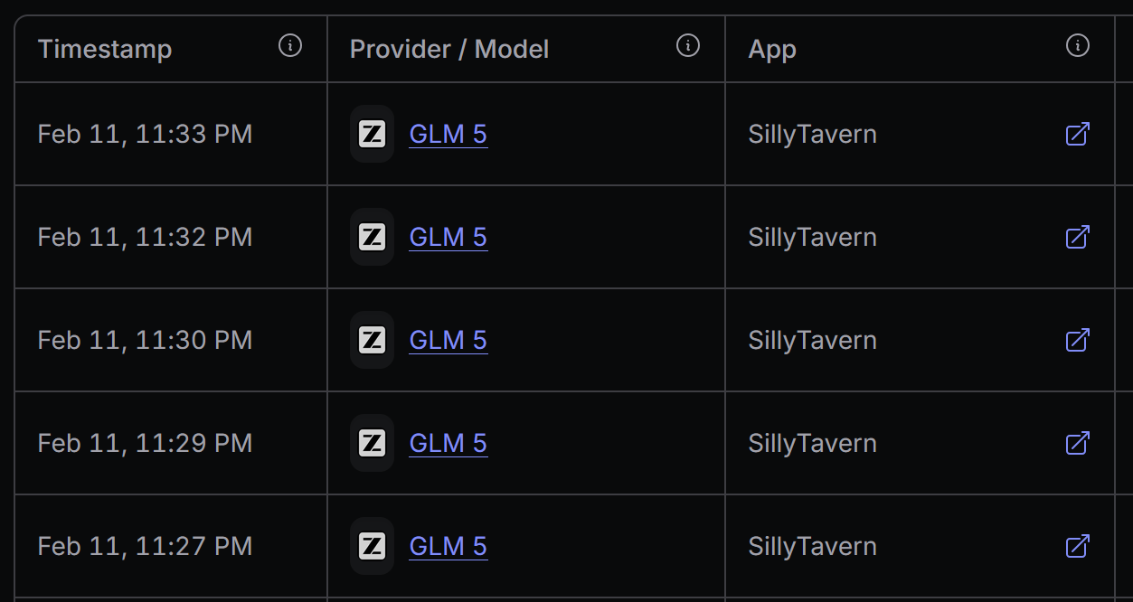The width and height of the screenshot is (1133, 602).
Task: Click the Timestamp column header
Action: [x=105, y=49]
